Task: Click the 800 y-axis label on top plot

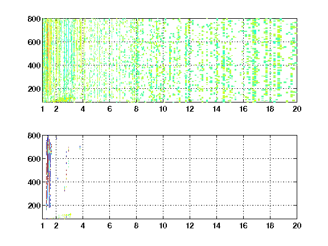Action: click(34, 19)
